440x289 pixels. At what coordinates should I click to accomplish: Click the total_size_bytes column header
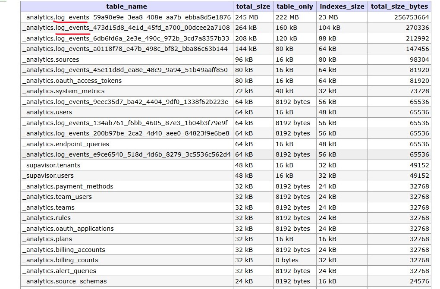click(399, 6)
